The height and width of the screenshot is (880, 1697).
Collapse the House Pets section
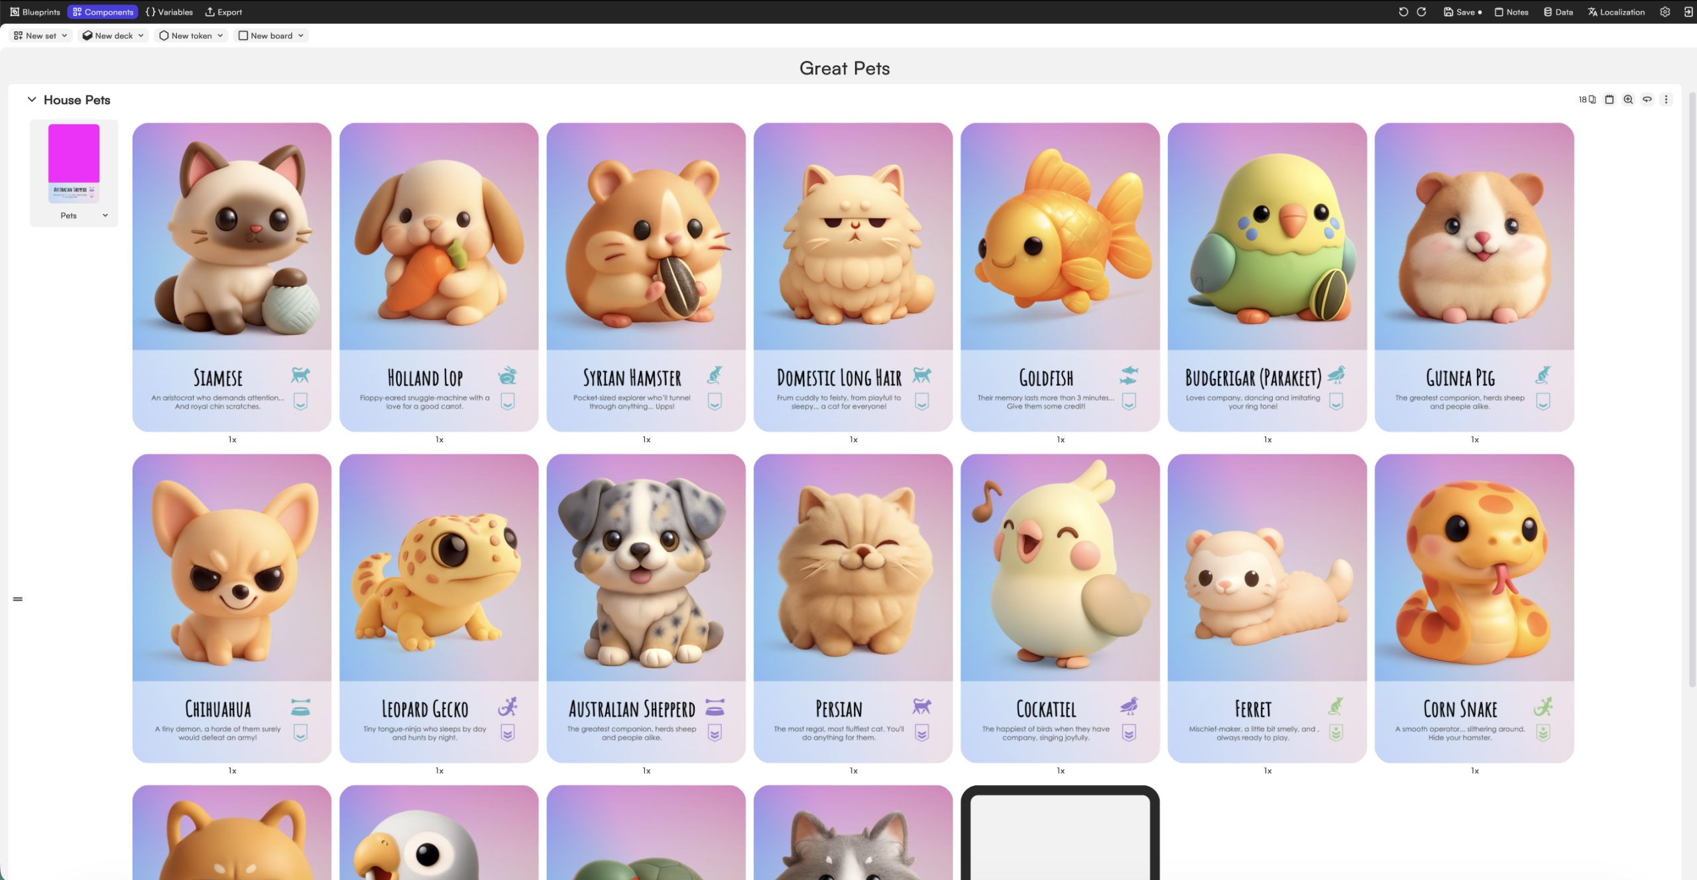pyautogui.click(x=32, y=99)
